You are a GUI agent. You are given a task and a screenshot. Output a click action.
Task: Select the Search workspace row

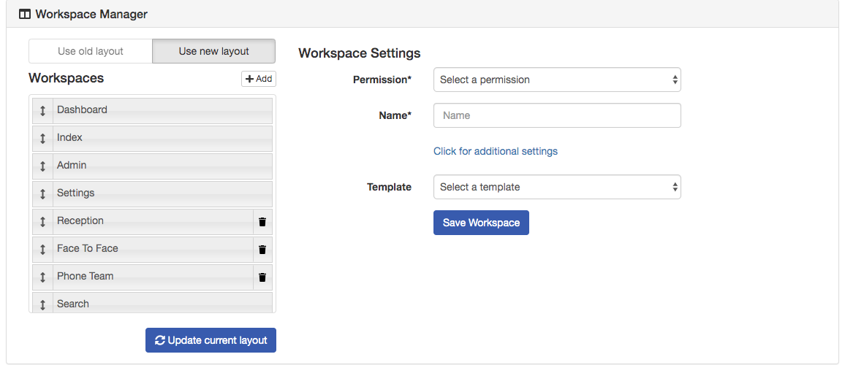(153, 302)
